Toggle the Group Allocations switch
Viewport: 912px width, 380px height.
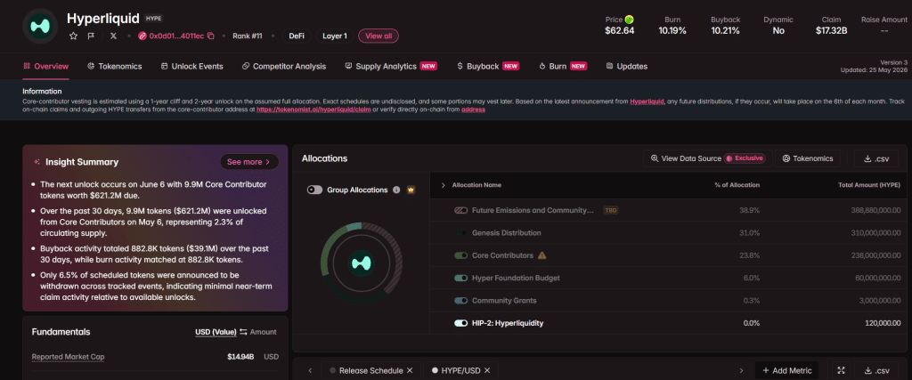314,190
